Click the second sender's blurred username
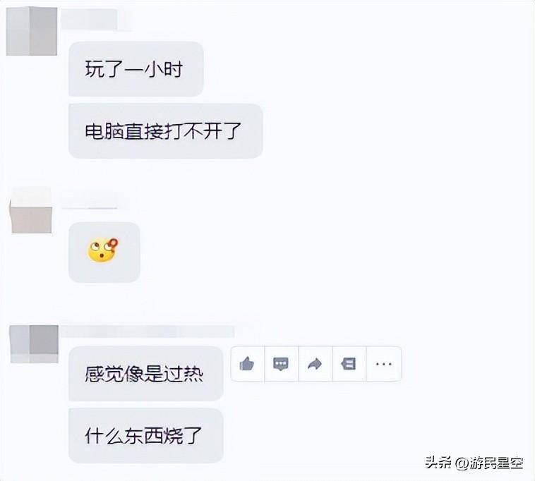The width and height of the screenshot is (535, 481). 90,200
